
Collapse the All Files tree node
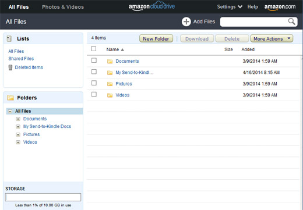[10, 111]
